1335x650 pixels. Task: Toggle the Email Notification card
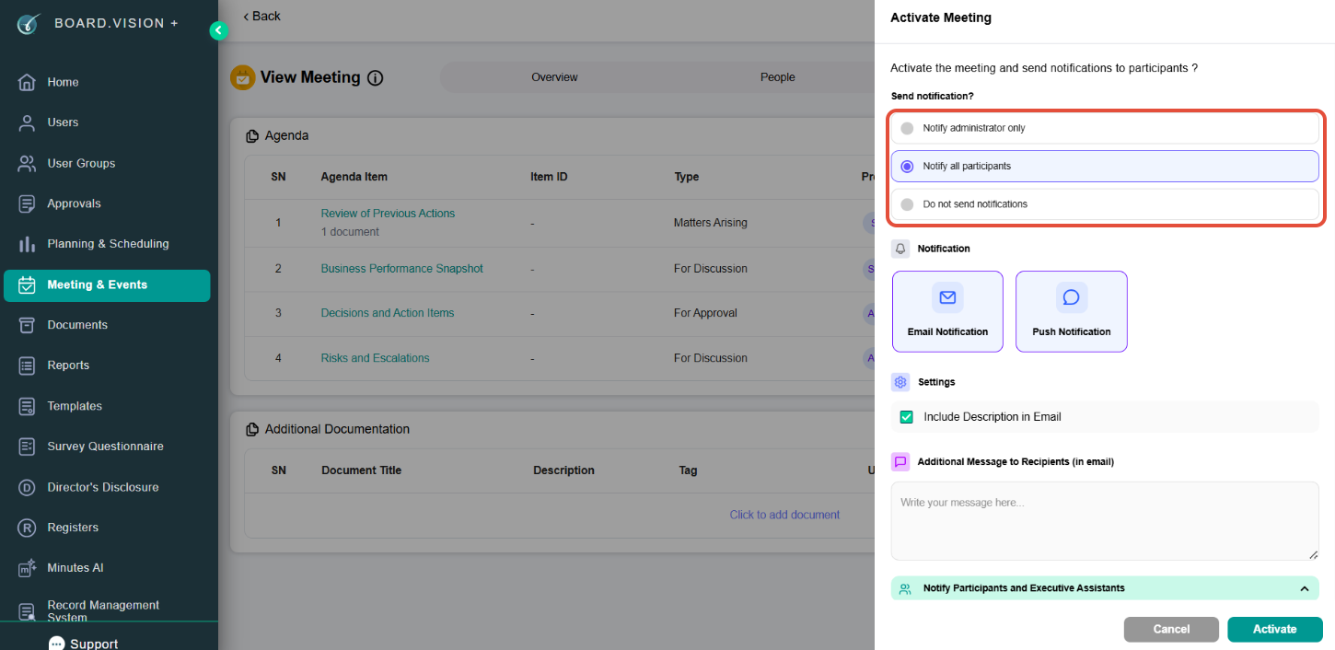click(x=947, y=311)
